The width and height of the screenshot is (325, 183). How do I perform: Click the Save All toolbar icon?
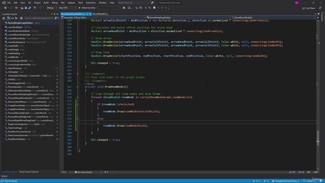point(29,8)
